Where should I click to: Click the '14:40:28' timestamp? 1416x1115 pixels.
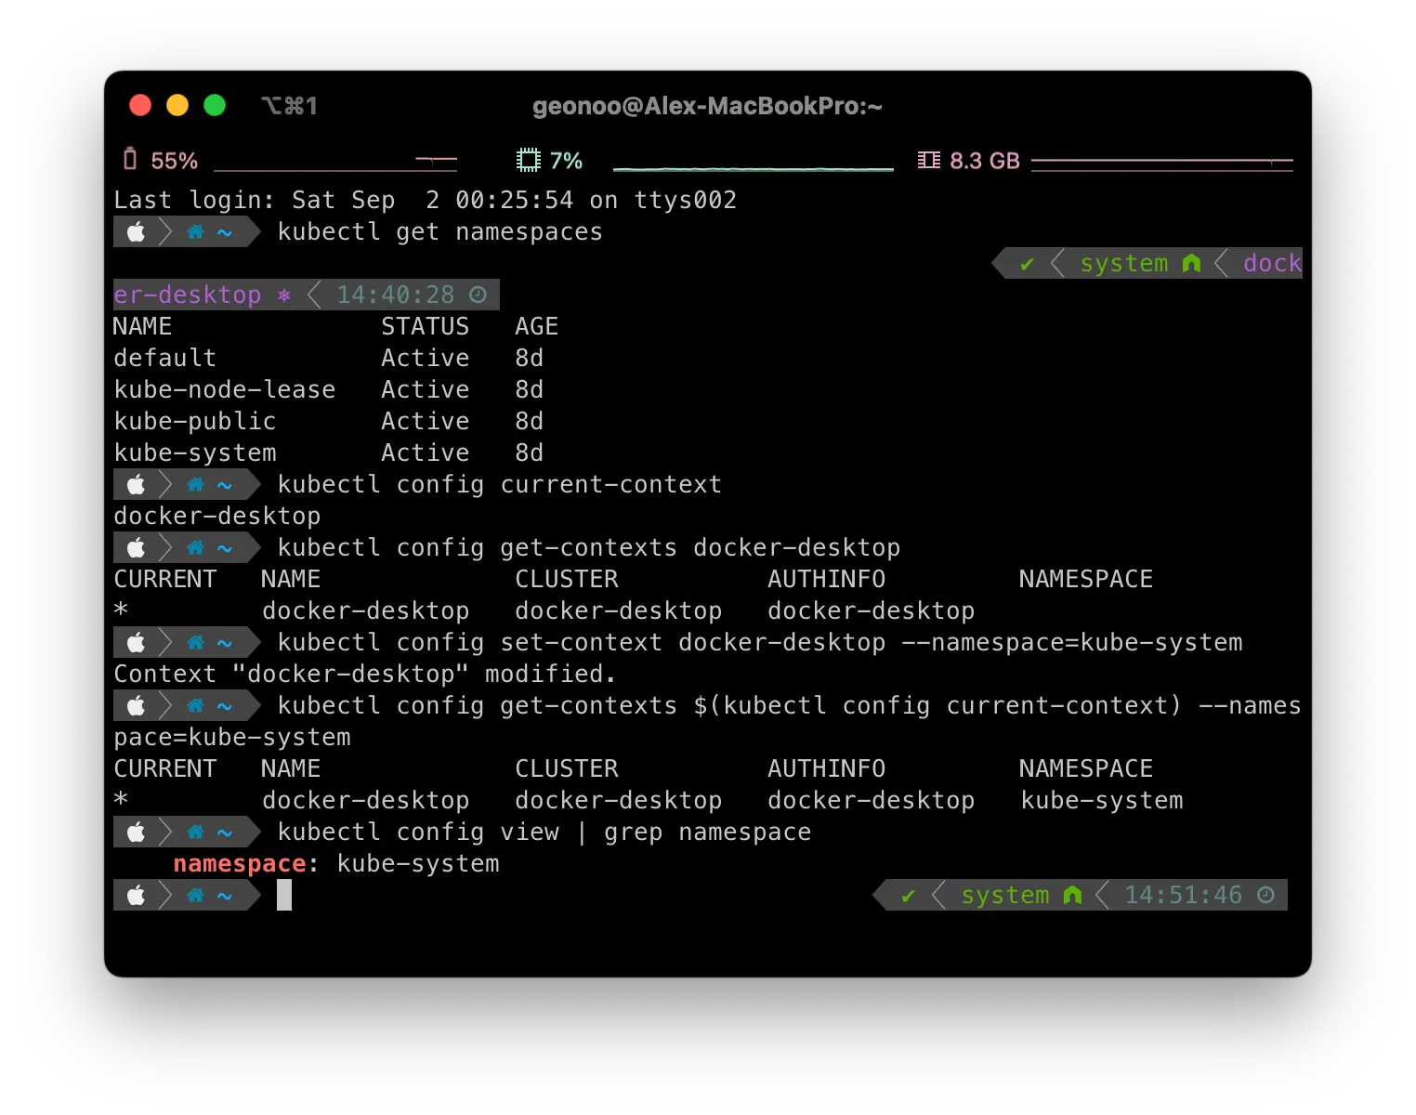[x=395, y=295]
